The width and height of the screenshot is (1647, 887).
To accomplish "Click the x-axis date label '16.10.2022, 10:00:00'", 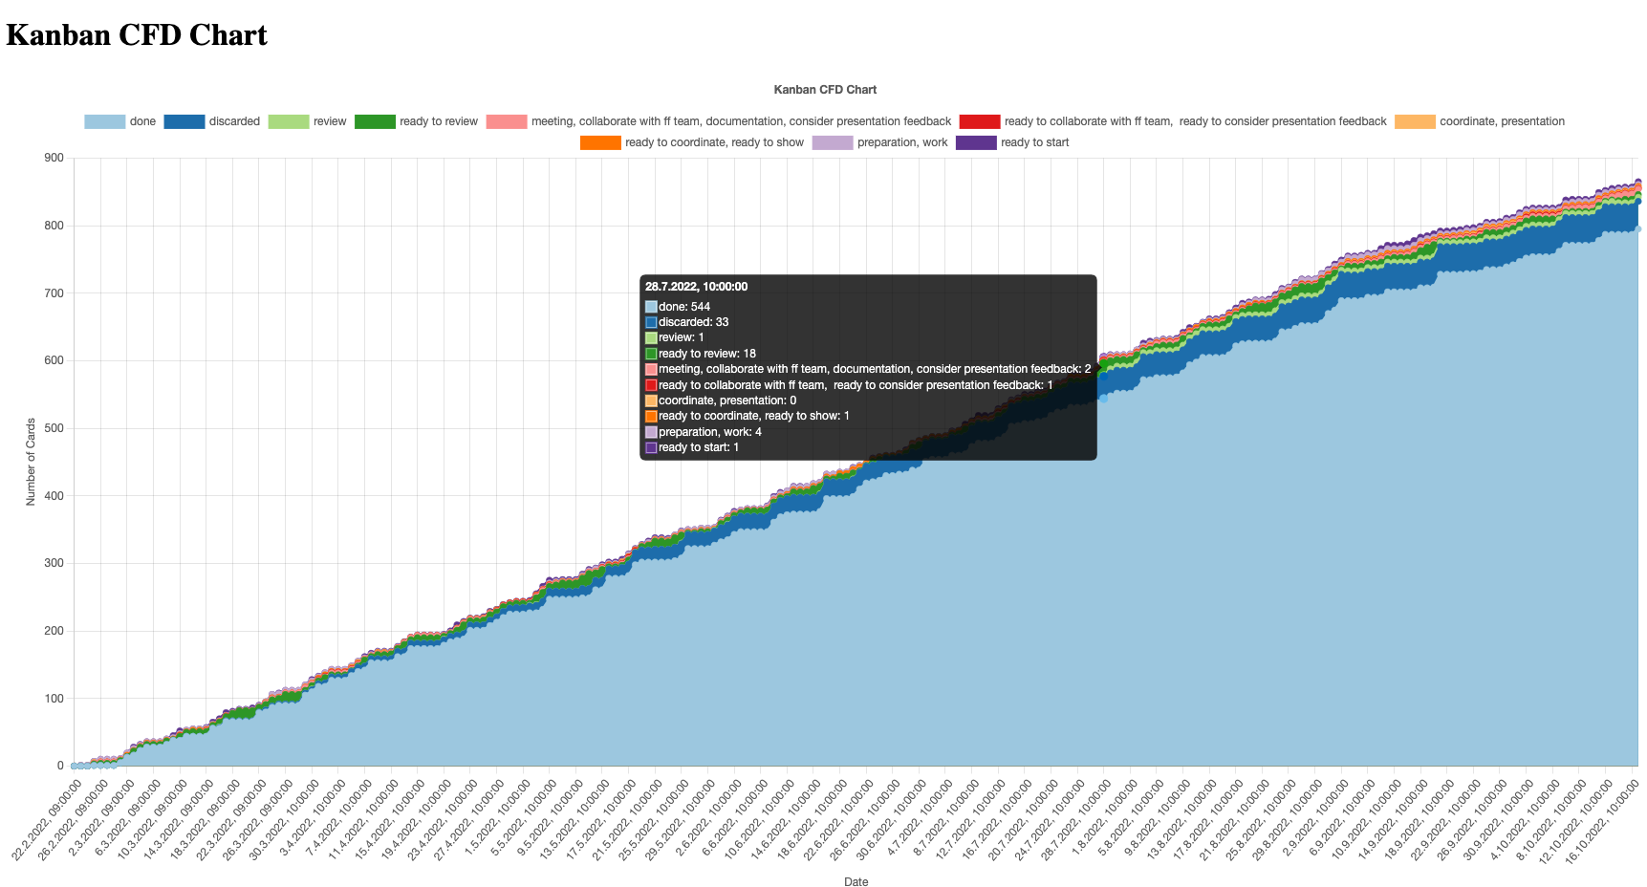I will (1602, 823).
